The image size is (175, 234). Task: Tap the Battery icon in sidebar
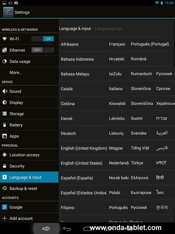pos(5,125)
